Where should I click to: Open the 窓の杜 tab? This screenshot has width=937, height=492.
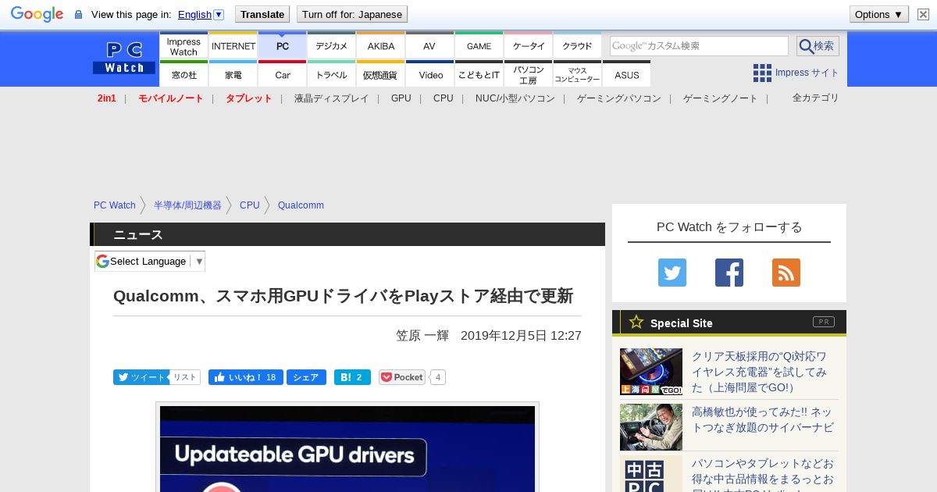183,74
